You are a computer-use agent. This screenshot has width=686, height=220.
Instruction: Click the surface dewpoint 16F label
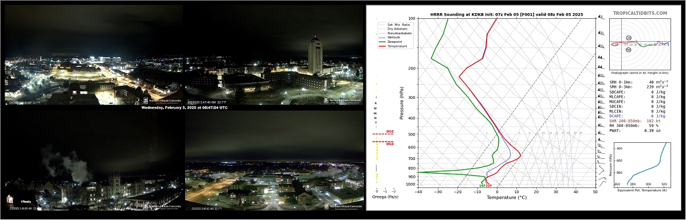pos(481,186)
